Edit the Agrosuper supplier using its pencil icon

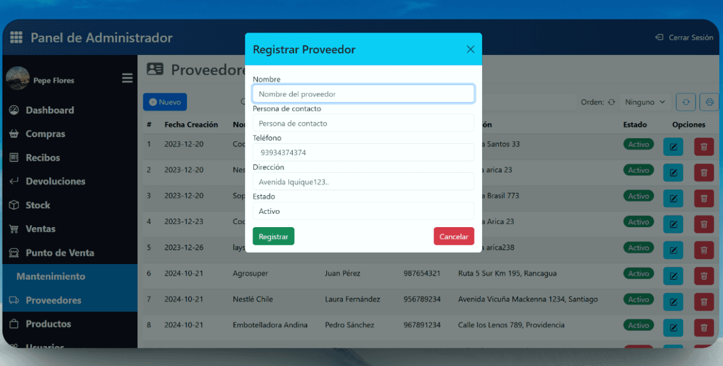673,276
